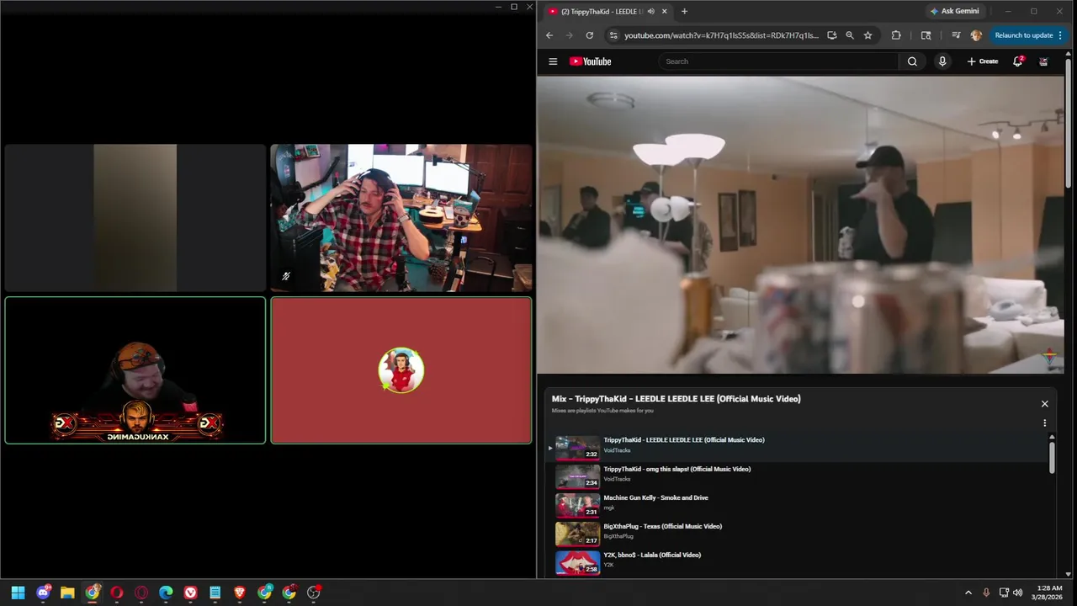Open the YouTube guide hamburger menu
The width and height of the screenshot is (1077, 606).
tap(553, 61)
